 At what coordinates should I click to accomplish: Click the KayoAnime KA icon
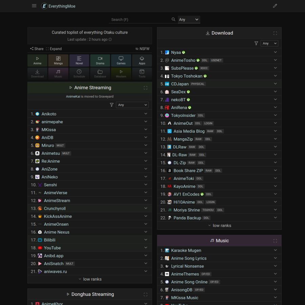(169, 186)
